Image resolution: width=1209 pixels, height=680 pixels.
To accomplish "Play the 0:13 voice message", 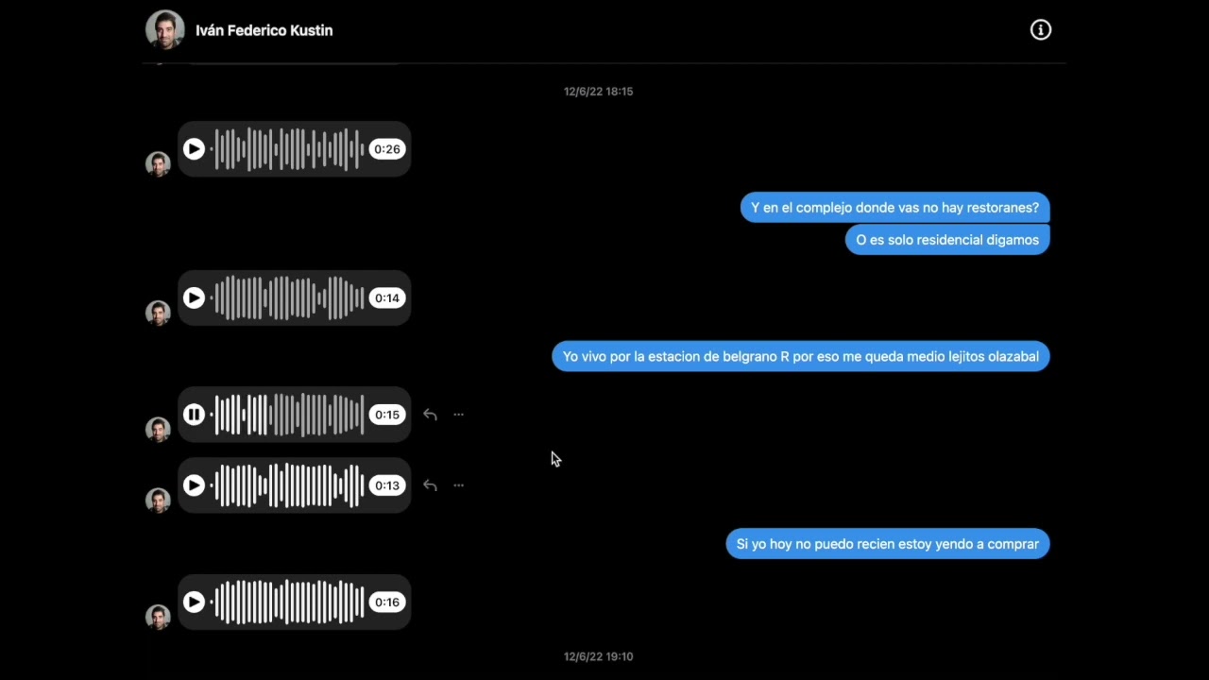I will (x=194, y=485).
